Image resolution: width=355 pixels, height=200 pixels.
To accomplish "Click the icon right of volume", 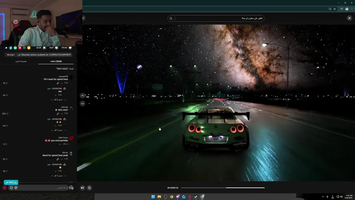I will [x=89, y=188].
